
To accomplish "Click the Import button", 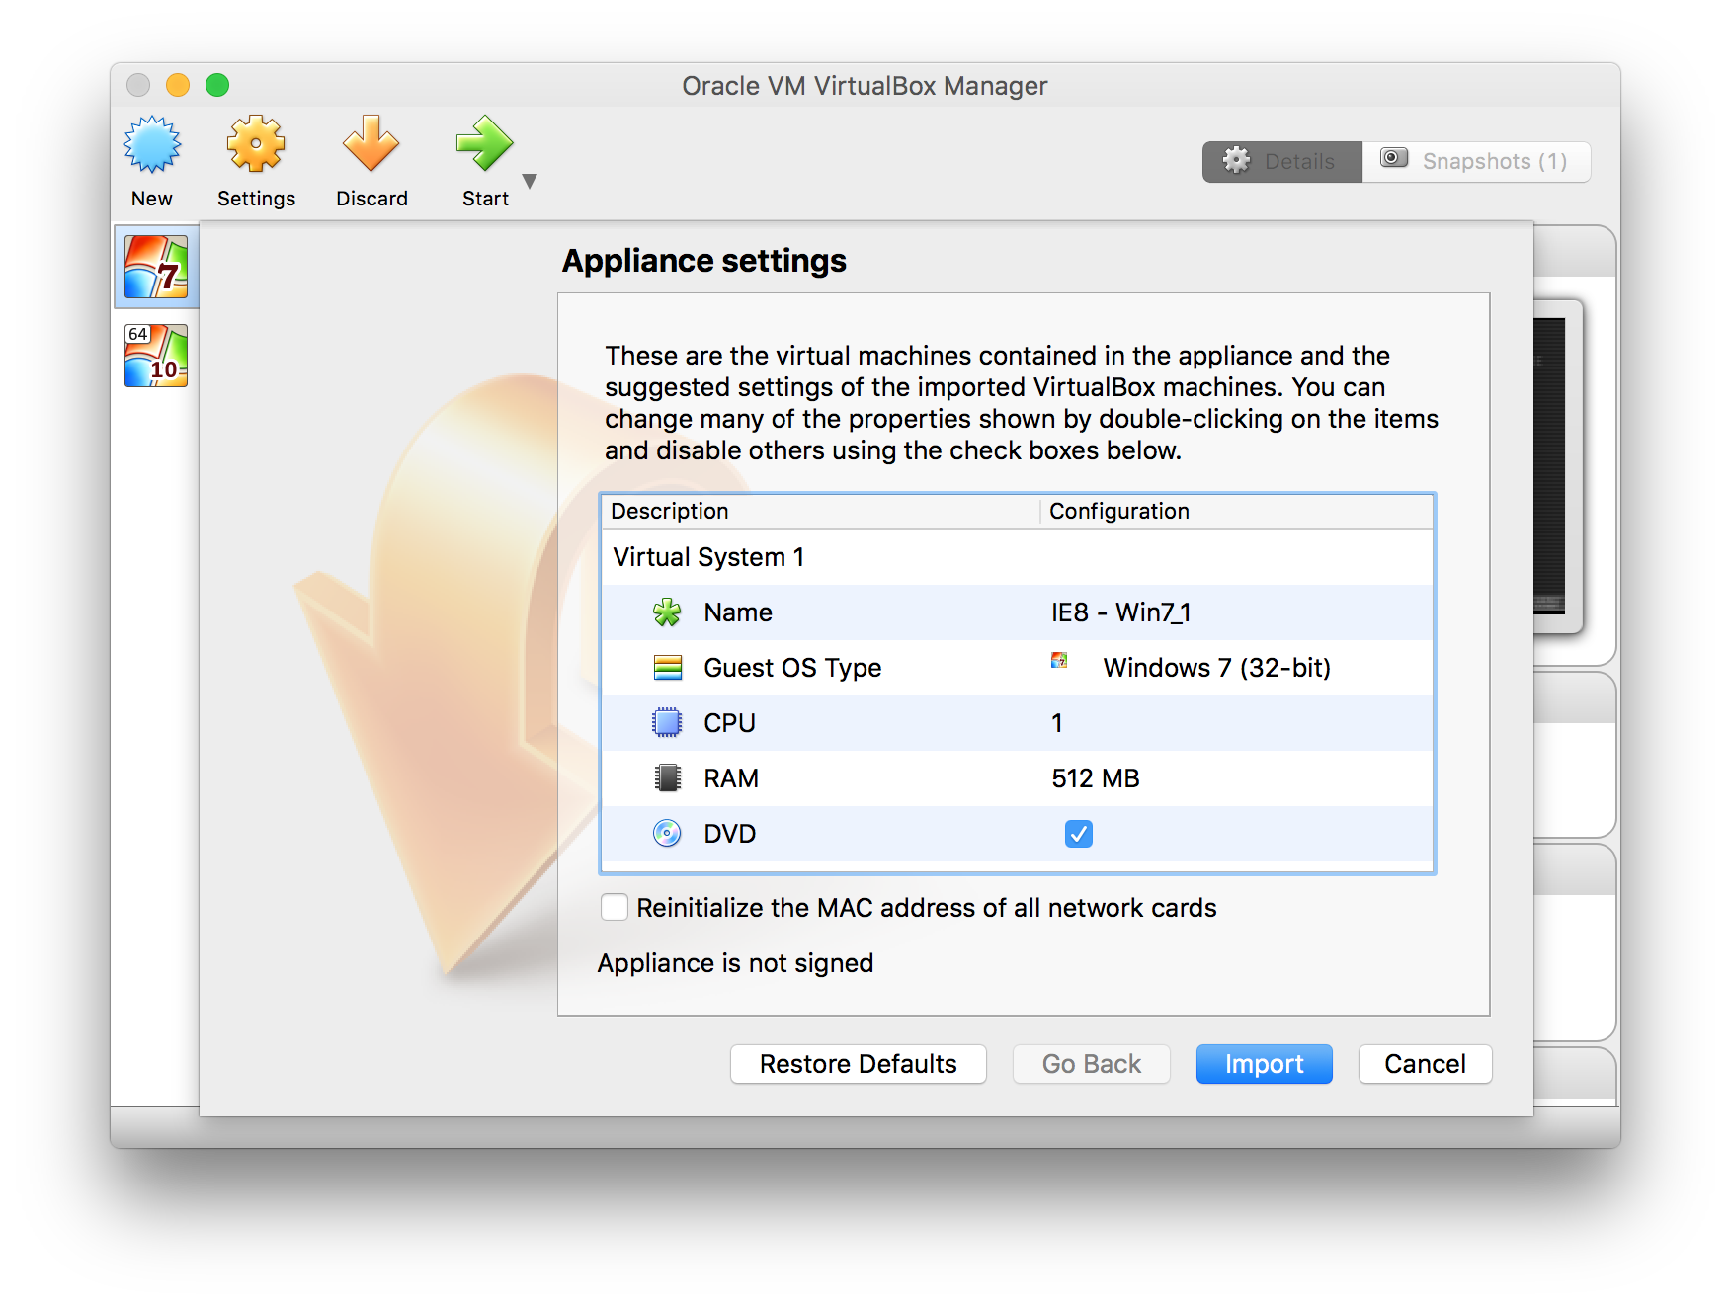I will 1264,1064.
